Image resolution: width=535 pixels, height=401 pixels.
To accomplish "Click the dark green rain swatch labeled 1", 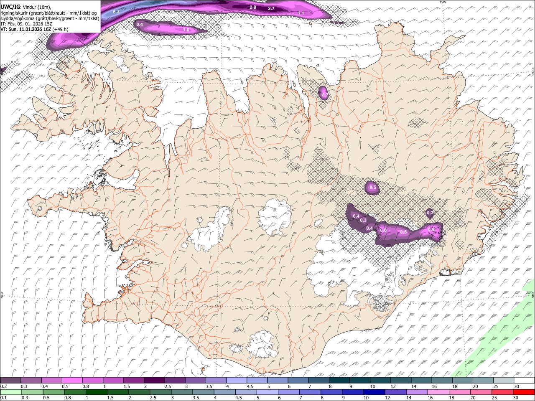I will (96, 392).
